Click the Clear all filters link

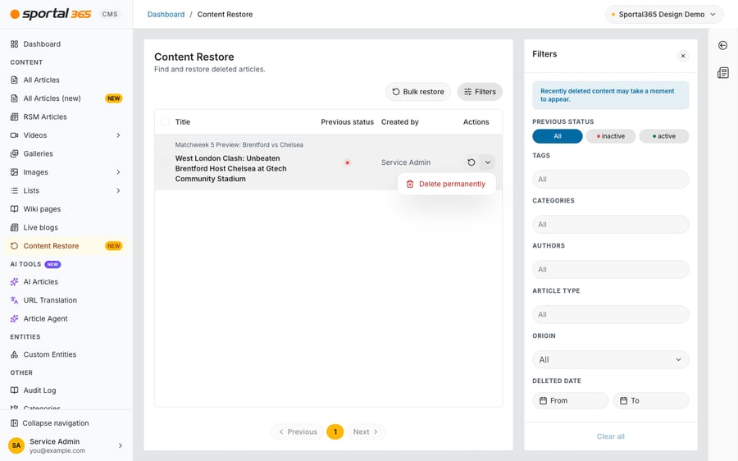tap(610, 436)
